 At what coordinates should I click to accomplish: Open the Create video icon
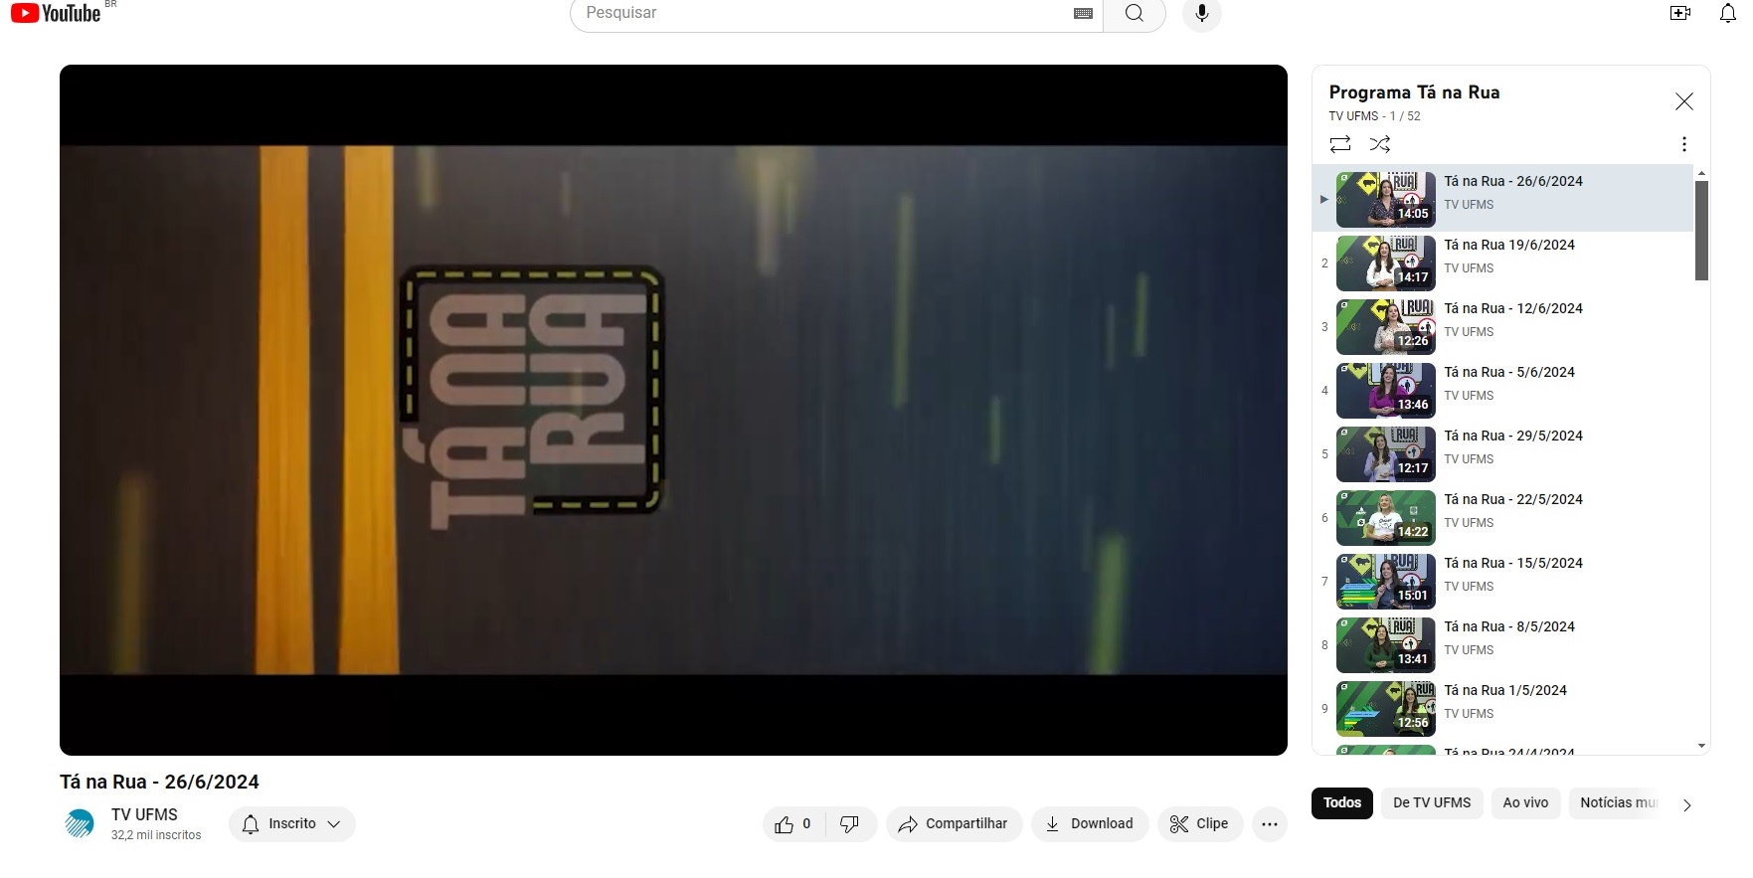[x=1679, y=13]
